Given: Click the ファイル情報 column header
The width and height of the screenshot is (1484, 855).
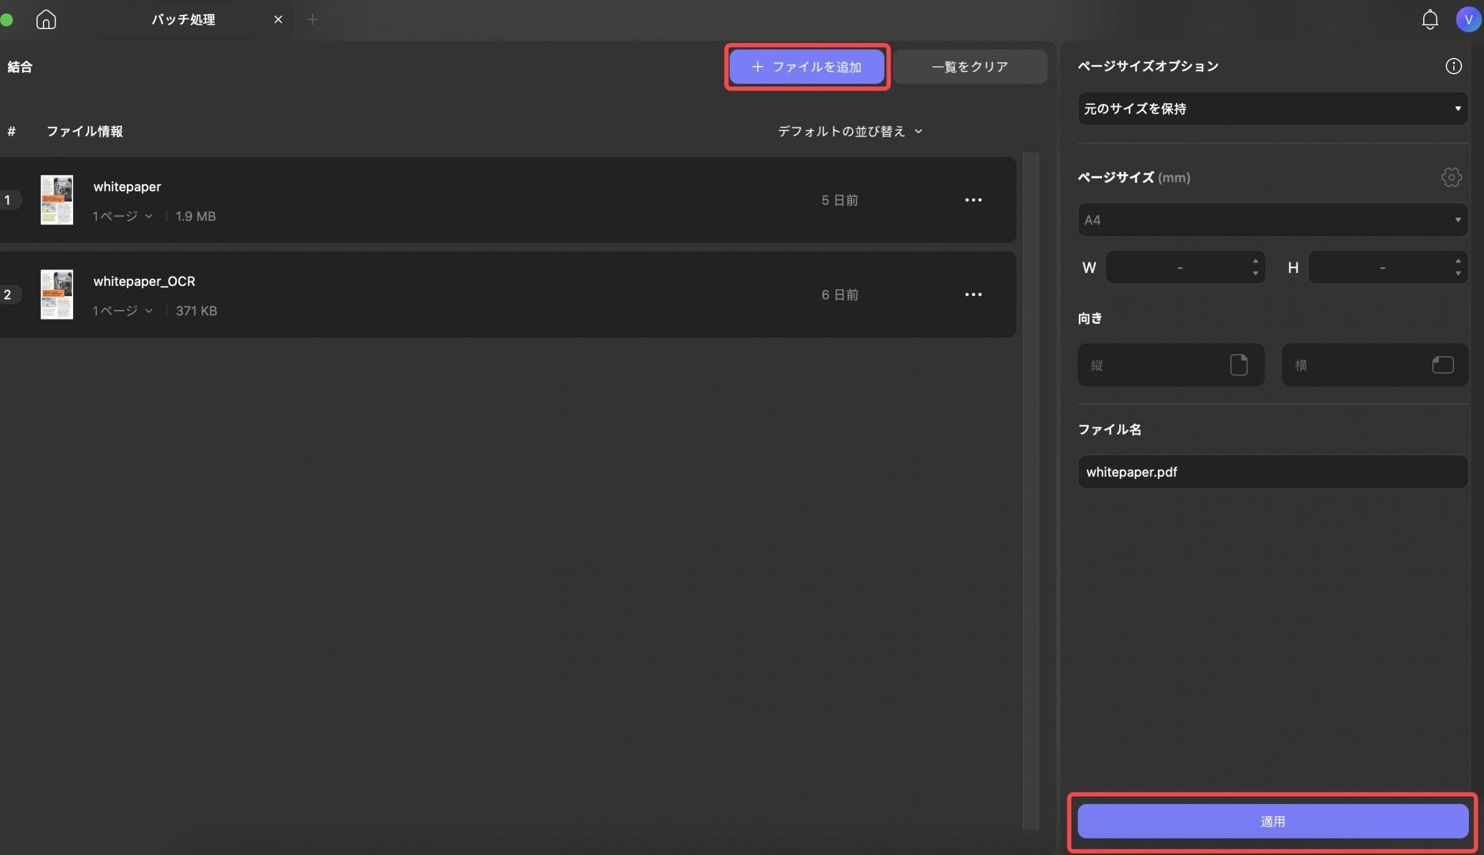Looking at the screenshot, I should click(85, 131).
